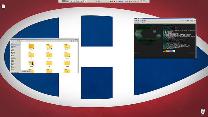The height and width of the screenshot is (117, 208).
Task: Open the Konsole hamburger menu icon
Action: (195, 21)
